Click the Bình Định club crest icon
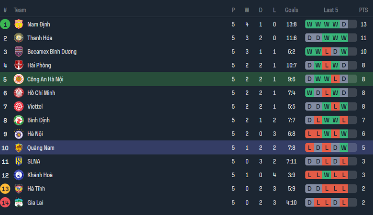 pyautogui.click(x=19, y=120)
